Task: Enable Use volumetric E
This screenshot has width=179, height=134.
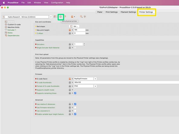Action: click(x=75, y=111)
